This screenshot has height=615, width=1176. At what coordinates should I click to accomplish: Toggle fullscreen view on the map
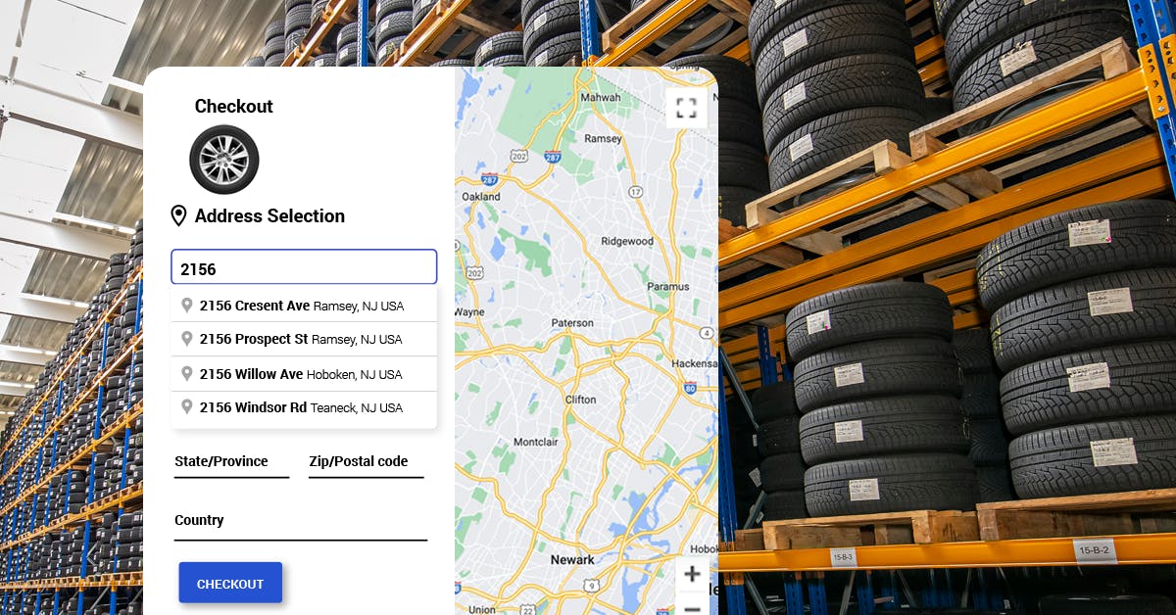pyautogui.click(x=687, y=108)
